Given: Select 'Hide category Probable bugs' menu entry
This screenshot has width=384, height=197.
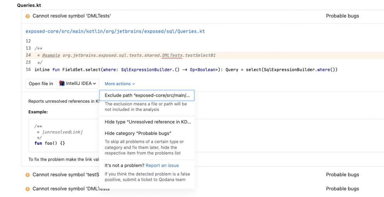Looking at the screenshot, I should pos(138,133).
